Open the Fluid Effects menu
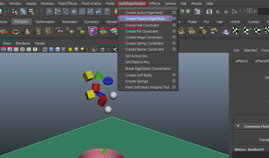Viewport: 269px width, 158px height. point(67,3)
